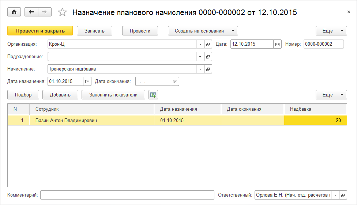Go to the home page icon
Image resolution: width=357 pixels, height=205 pixels.
tap(14, 12)
